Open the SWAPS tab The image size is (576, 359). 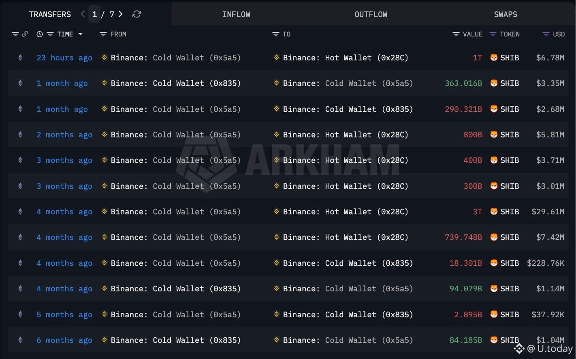(505, 14)
